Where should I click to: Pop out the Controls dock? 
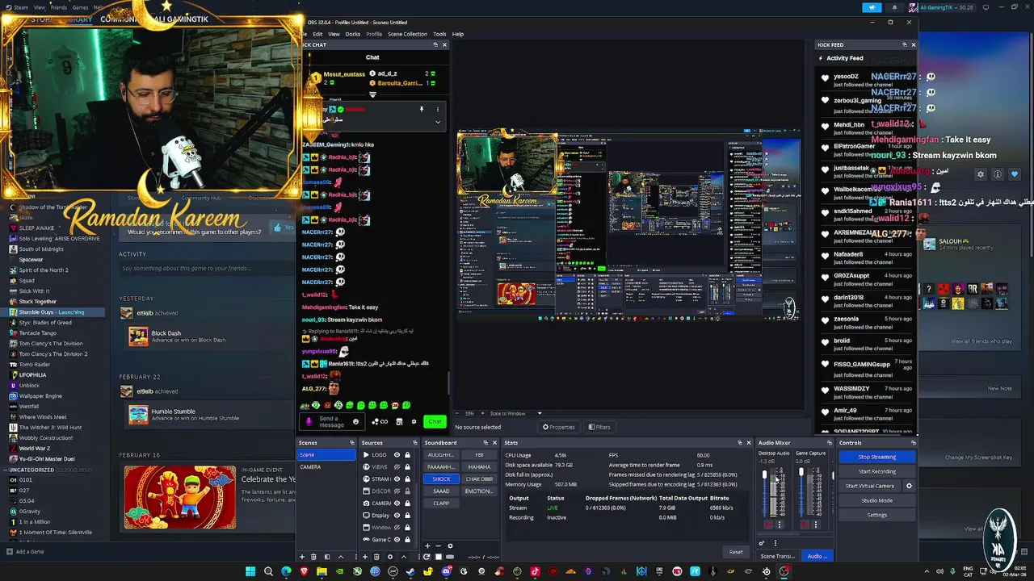(x=913, y=442)
